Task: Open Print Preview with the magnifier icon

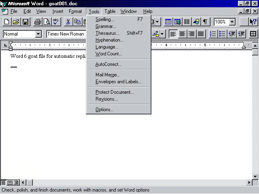Action: (x=47, y=22)
